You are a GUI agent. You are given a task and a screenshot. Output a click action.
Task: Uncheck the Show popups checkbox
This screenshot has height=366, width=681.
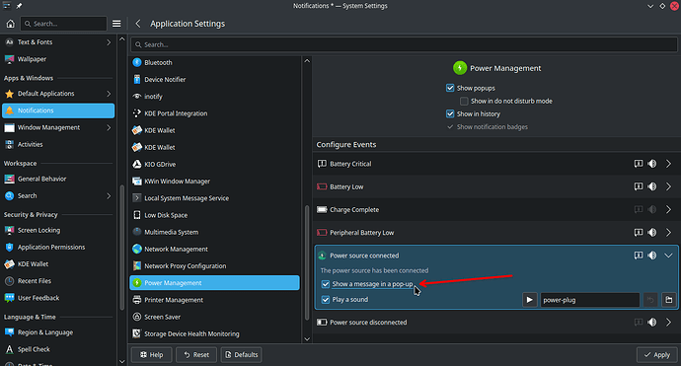click(x=450, y=88)
